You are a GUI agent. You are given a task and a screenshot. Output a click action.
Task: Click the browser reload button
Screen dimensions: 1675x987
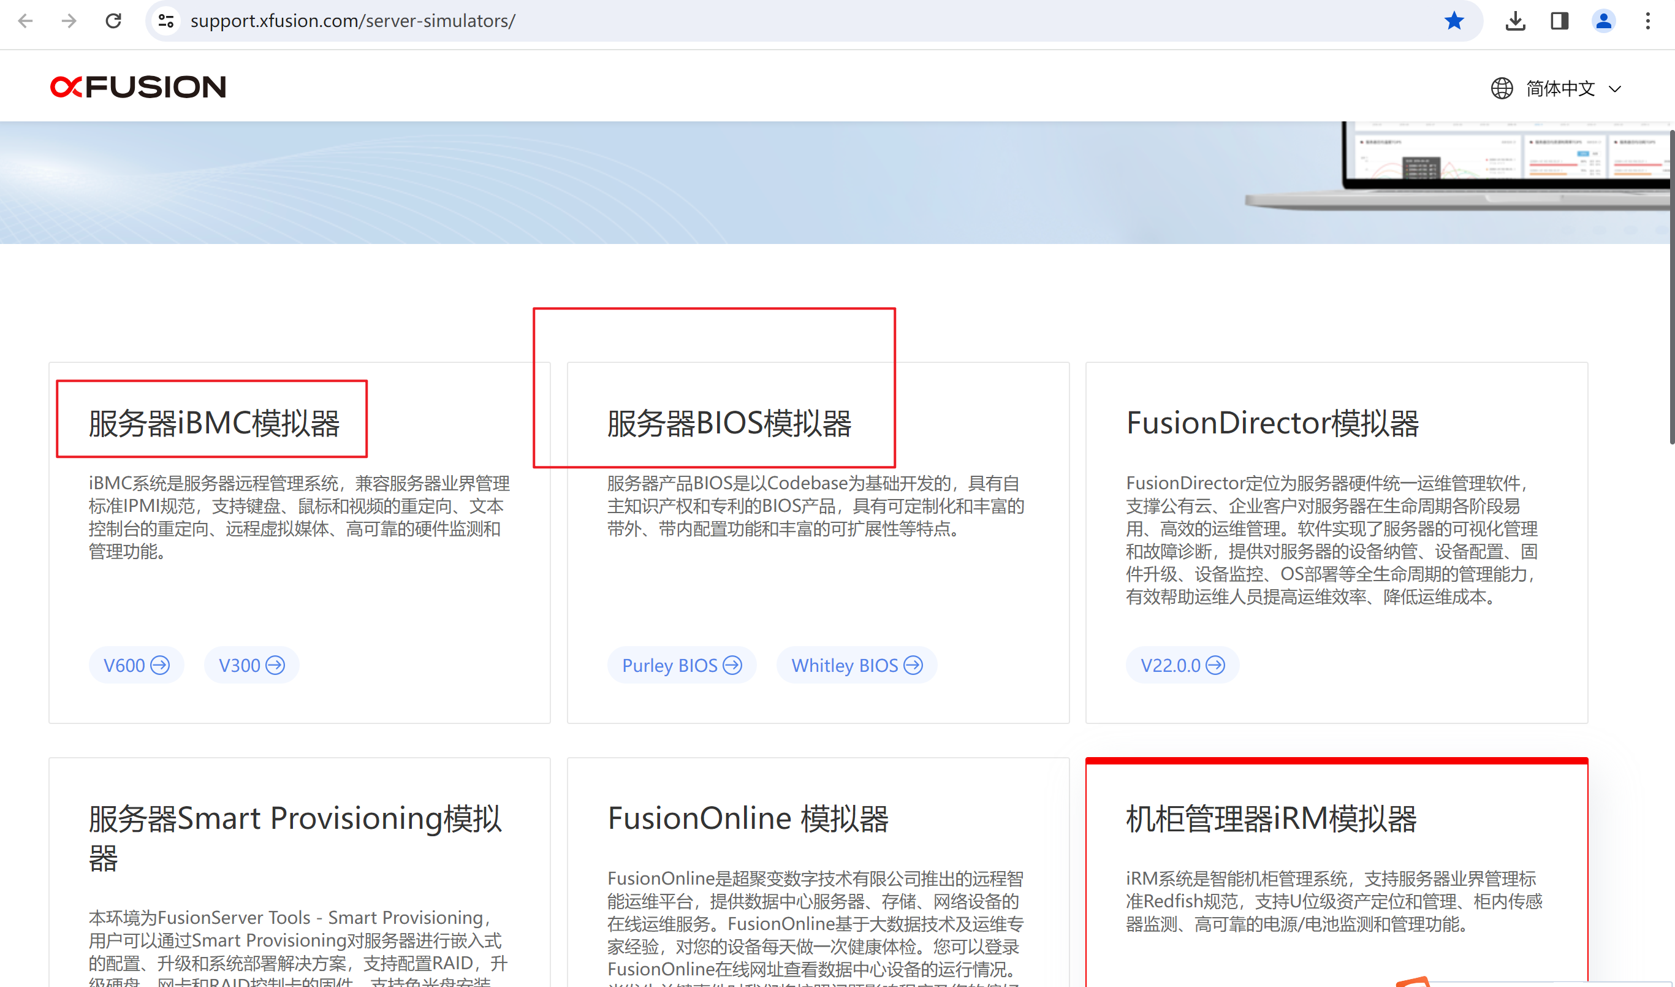click(x=114, y=21)
